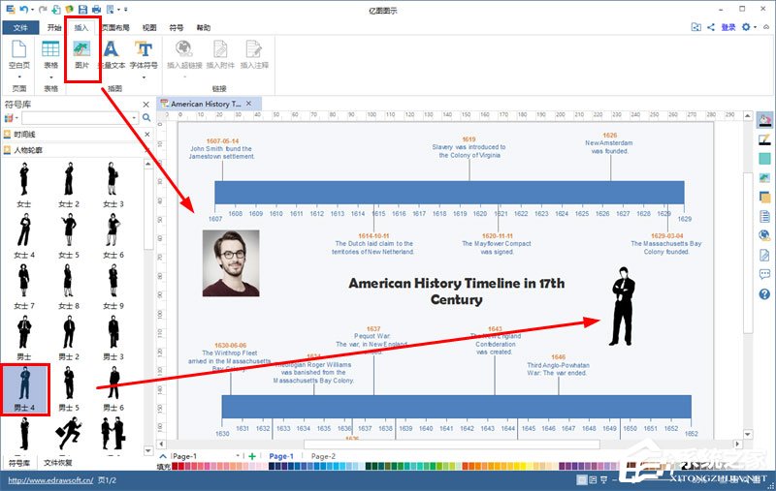Close the 时间线 symbol library
The width and height of the screenshot is (776, 491).
147,135
